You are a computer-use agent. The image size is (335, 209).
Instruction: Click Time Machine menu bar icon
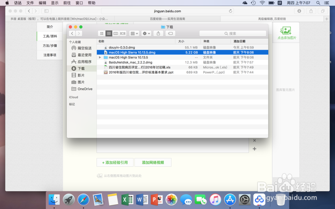(x=253, y=3)
